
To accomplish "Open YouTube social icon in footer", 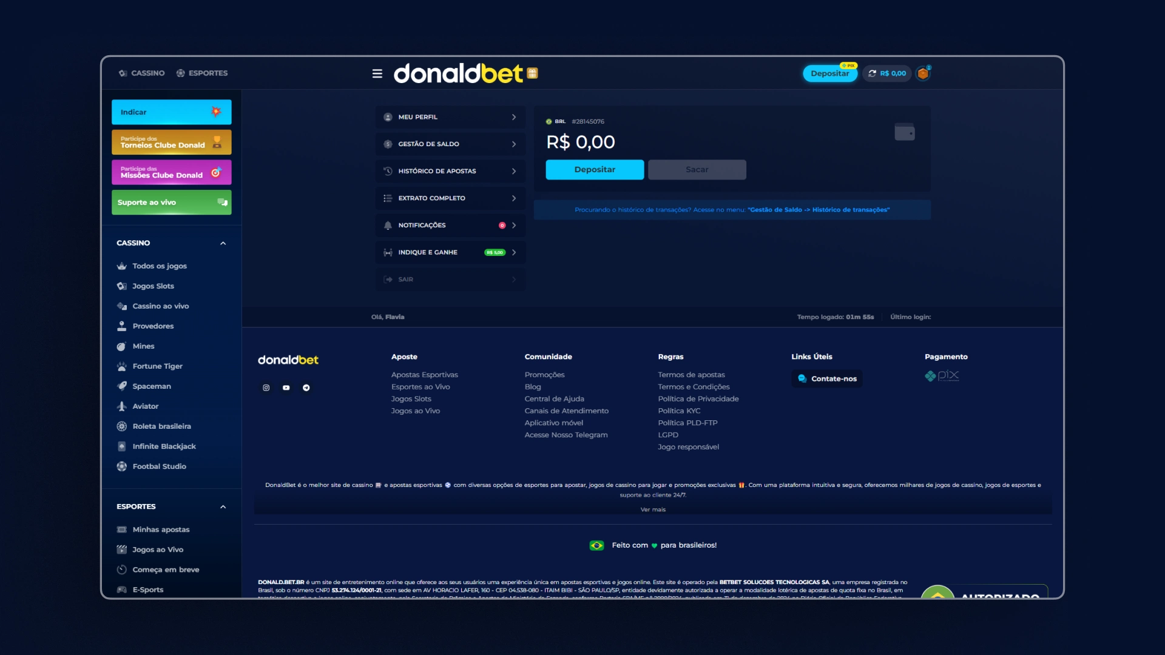I will [x=286, y=388].
